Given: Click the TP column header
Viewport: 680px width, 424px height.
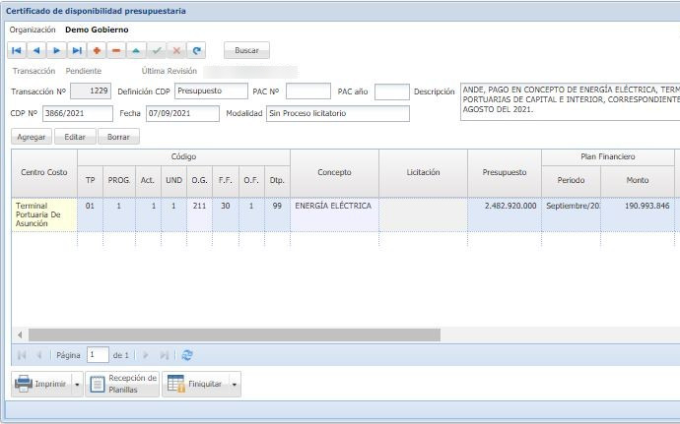Looking at the screenshot, I should click(x=91, y=181).
